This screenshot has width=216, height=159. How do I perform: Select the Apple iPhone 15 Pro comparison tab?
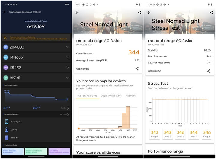(112, 96)
